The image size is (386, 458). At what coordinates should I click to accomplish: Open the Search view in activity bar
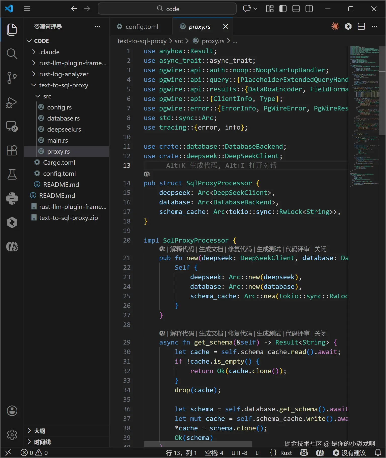coord(12,54)
